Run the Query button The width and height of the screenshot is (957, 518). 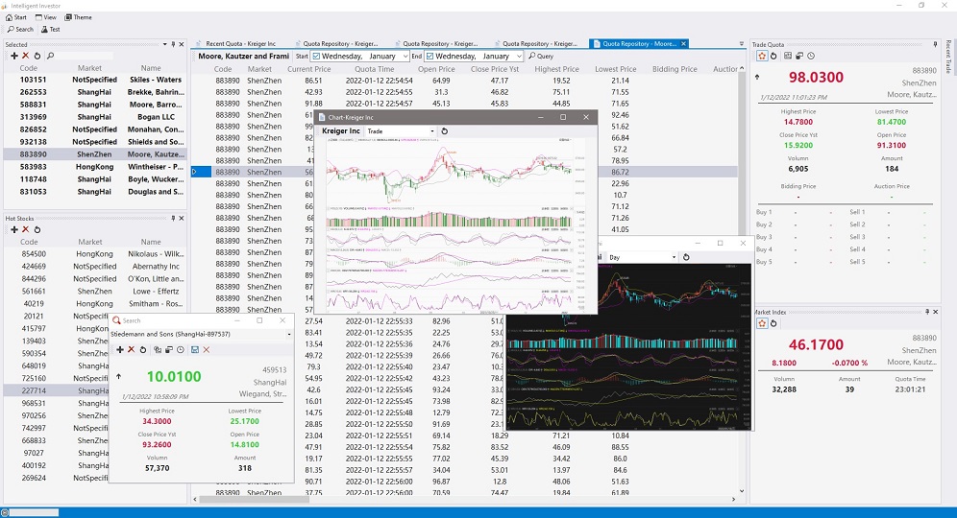[x=541, y=56]
